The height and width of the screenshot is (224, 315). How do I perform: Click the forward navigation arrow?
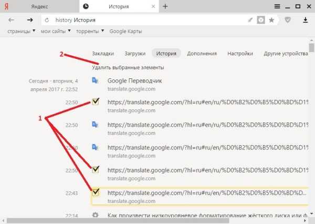(x=30, y=20)
